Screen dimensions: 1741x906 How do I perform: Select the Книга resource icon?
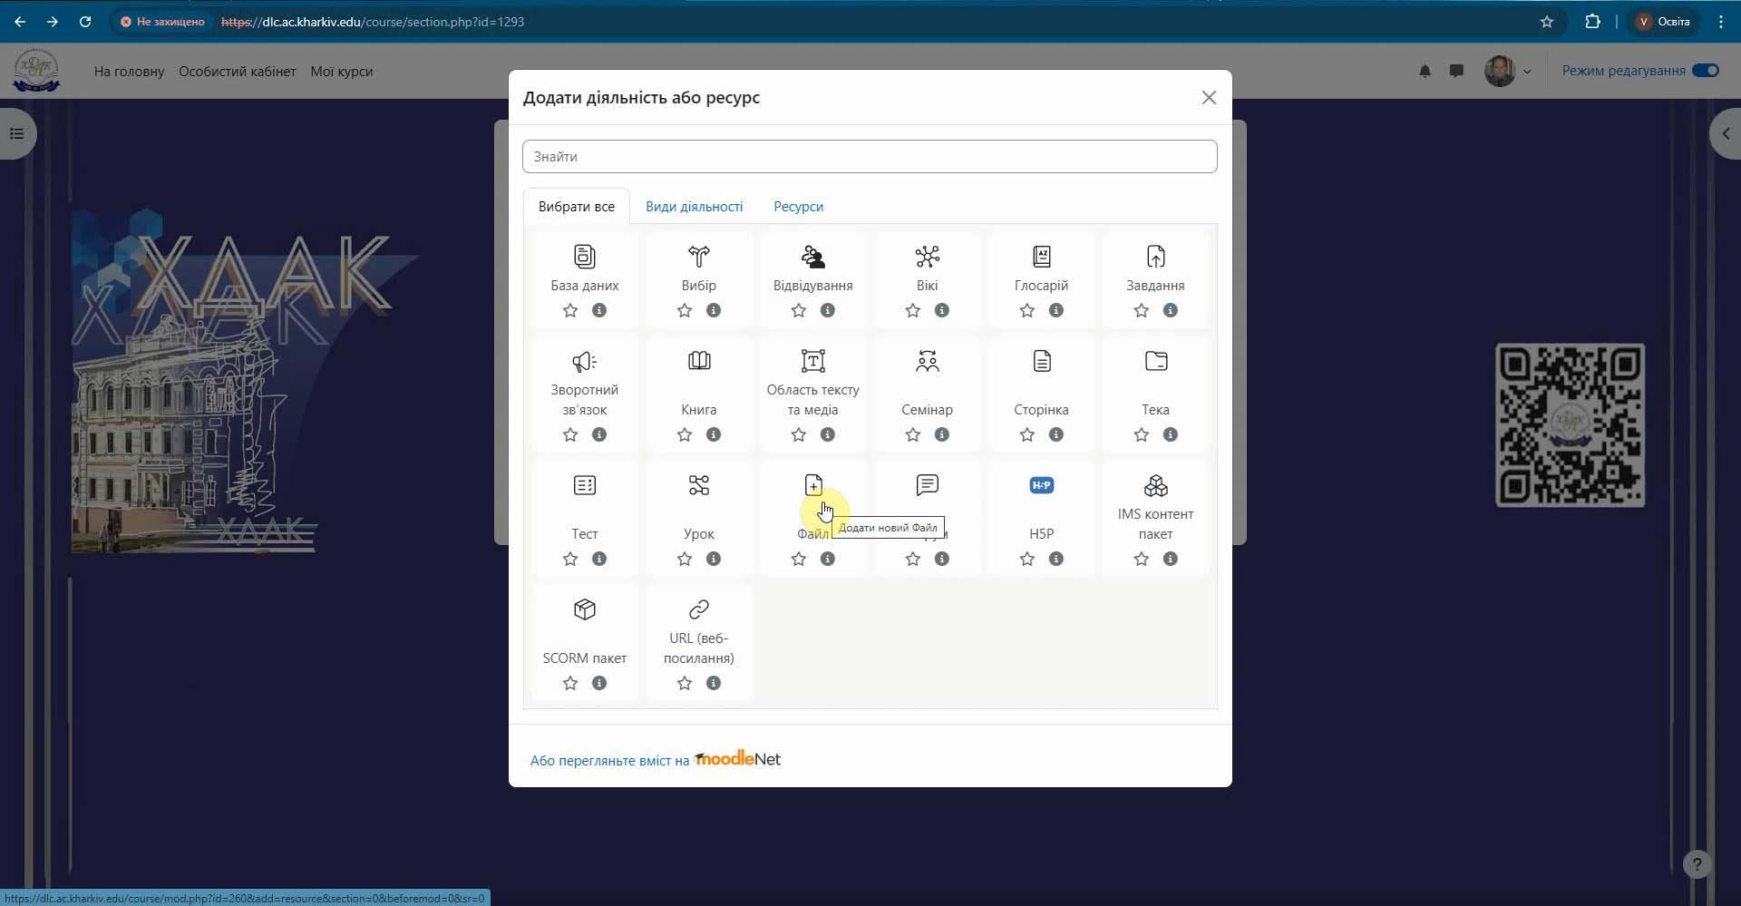698,361
